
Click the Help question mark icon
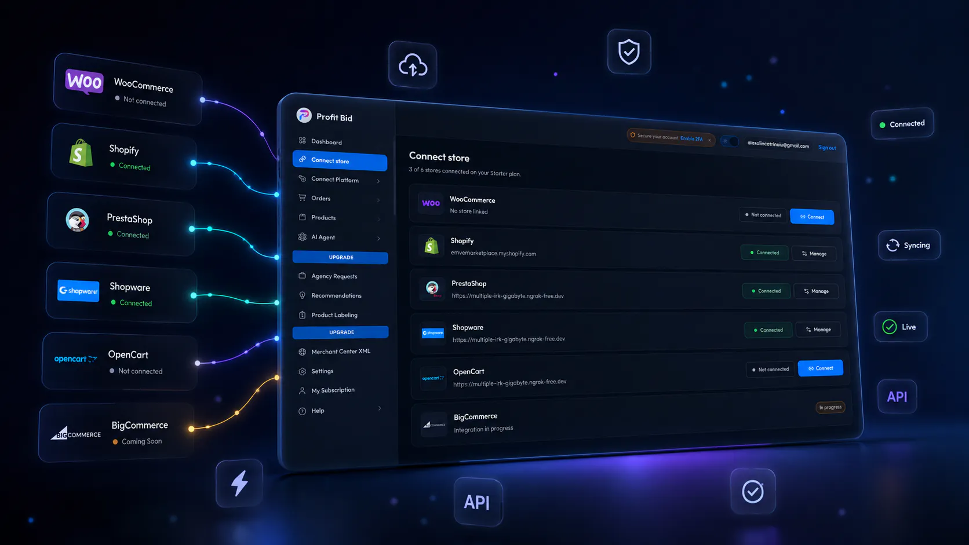pos(302,411)
